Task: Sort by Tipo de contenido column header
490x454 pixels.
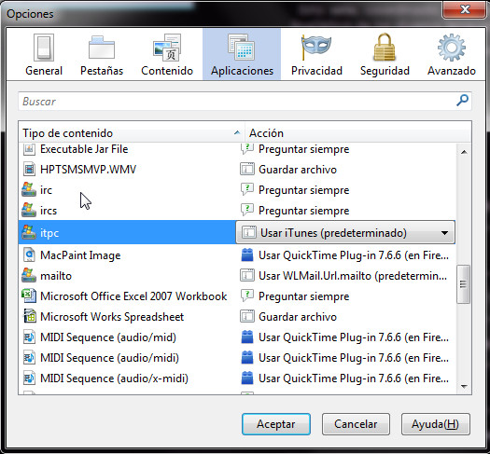Action: pos(132,133)
